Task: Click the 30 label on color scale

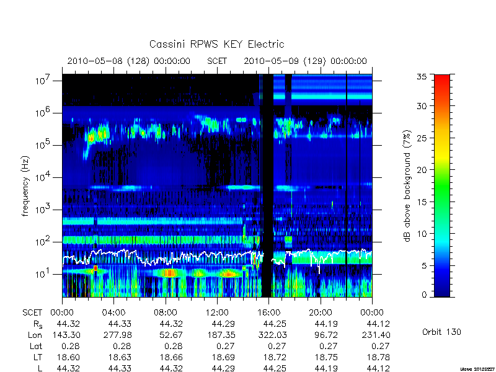Action: [x=422, y=106]
